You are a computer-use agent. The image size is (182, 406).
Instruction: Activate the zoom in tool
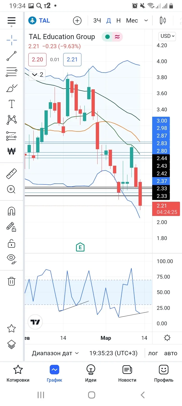pyautogui.click(x=11, y=189)
